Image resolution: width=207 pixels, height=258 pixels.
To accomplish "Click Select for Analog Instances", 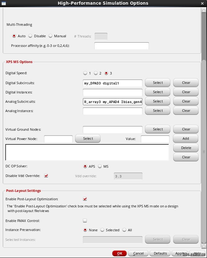I will pos(158,111).
